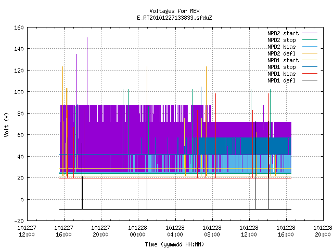Click the 100 y-axis tick label

[x=19, y=92]
